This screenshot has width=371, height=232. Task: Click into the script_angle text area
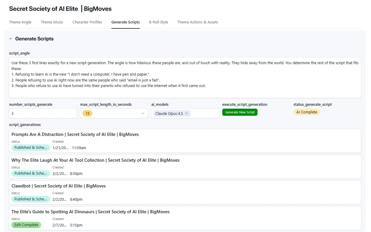[x=185, y=78]
